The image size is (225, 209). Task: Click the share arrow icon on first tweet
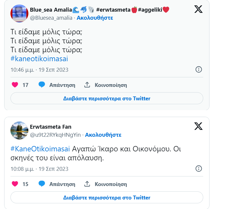tap(87, 85)
